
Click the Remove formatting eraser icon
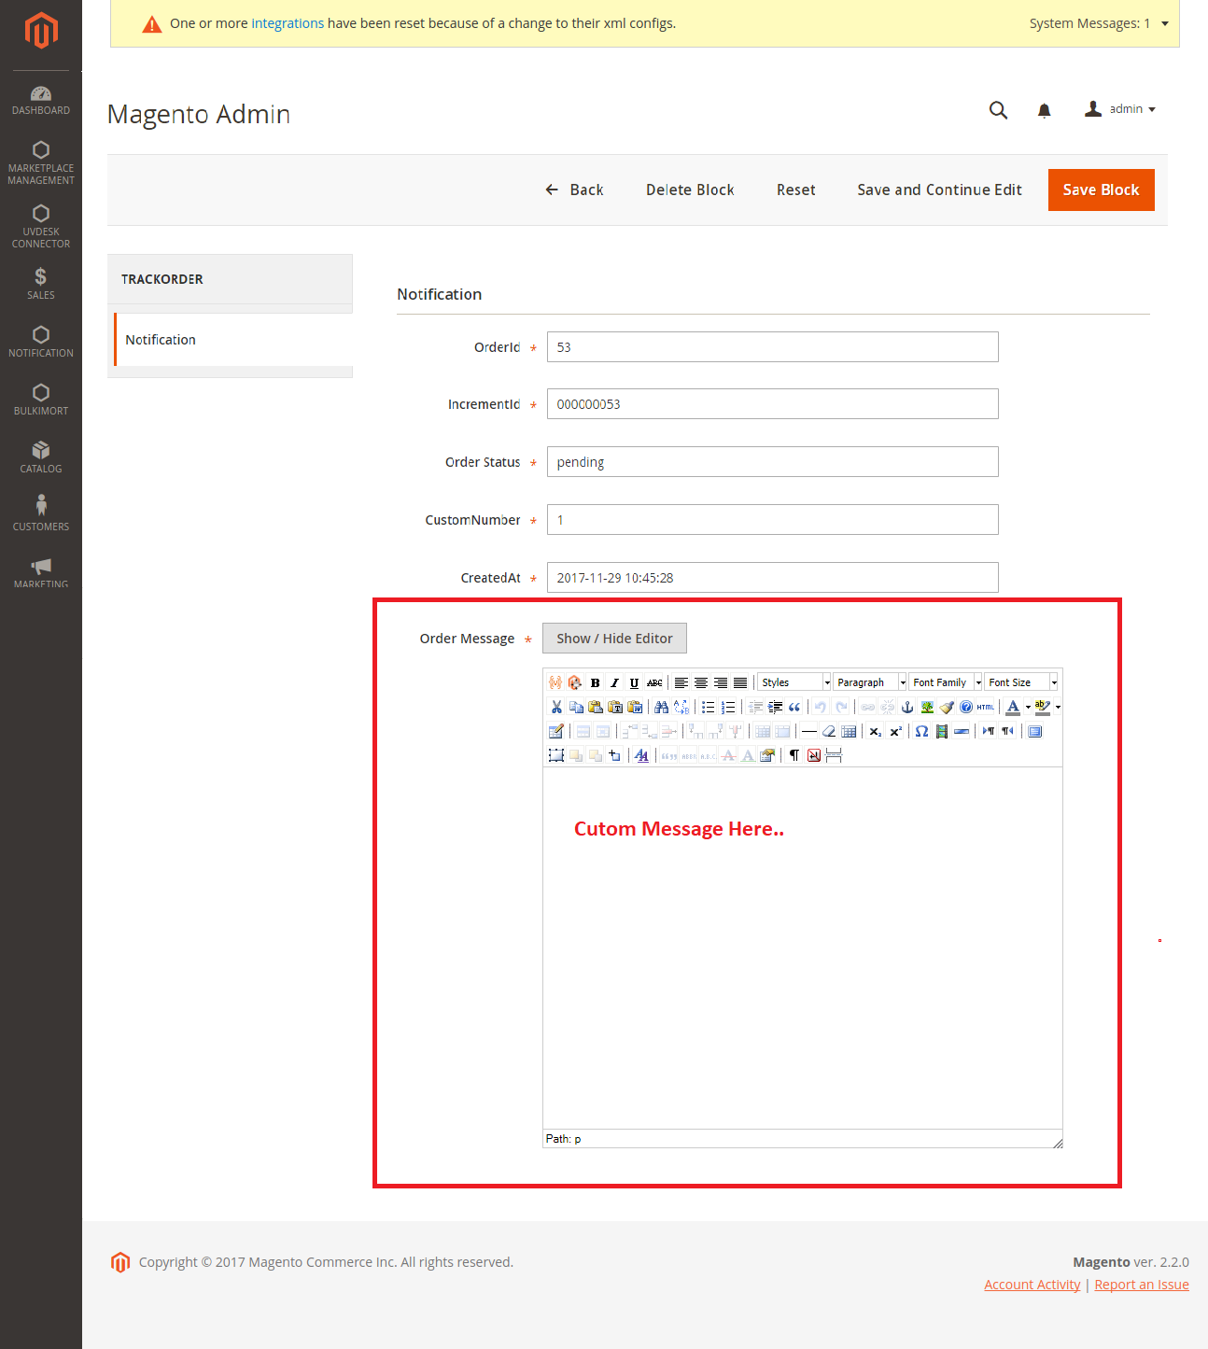(829, 732)
